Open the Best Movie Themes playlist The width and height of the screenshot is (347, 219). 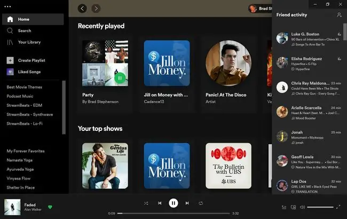(x=25, y=87)
